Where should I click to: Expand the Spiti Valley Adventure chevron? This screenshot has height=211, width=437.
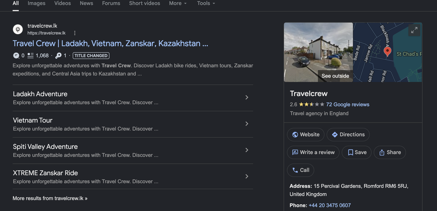247,150
